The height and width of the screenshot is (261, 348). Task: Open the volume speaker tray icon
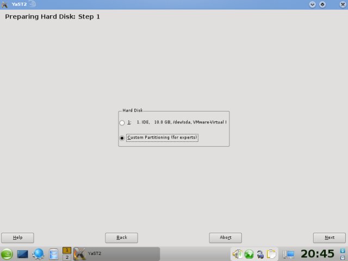[x=237, y=254]
